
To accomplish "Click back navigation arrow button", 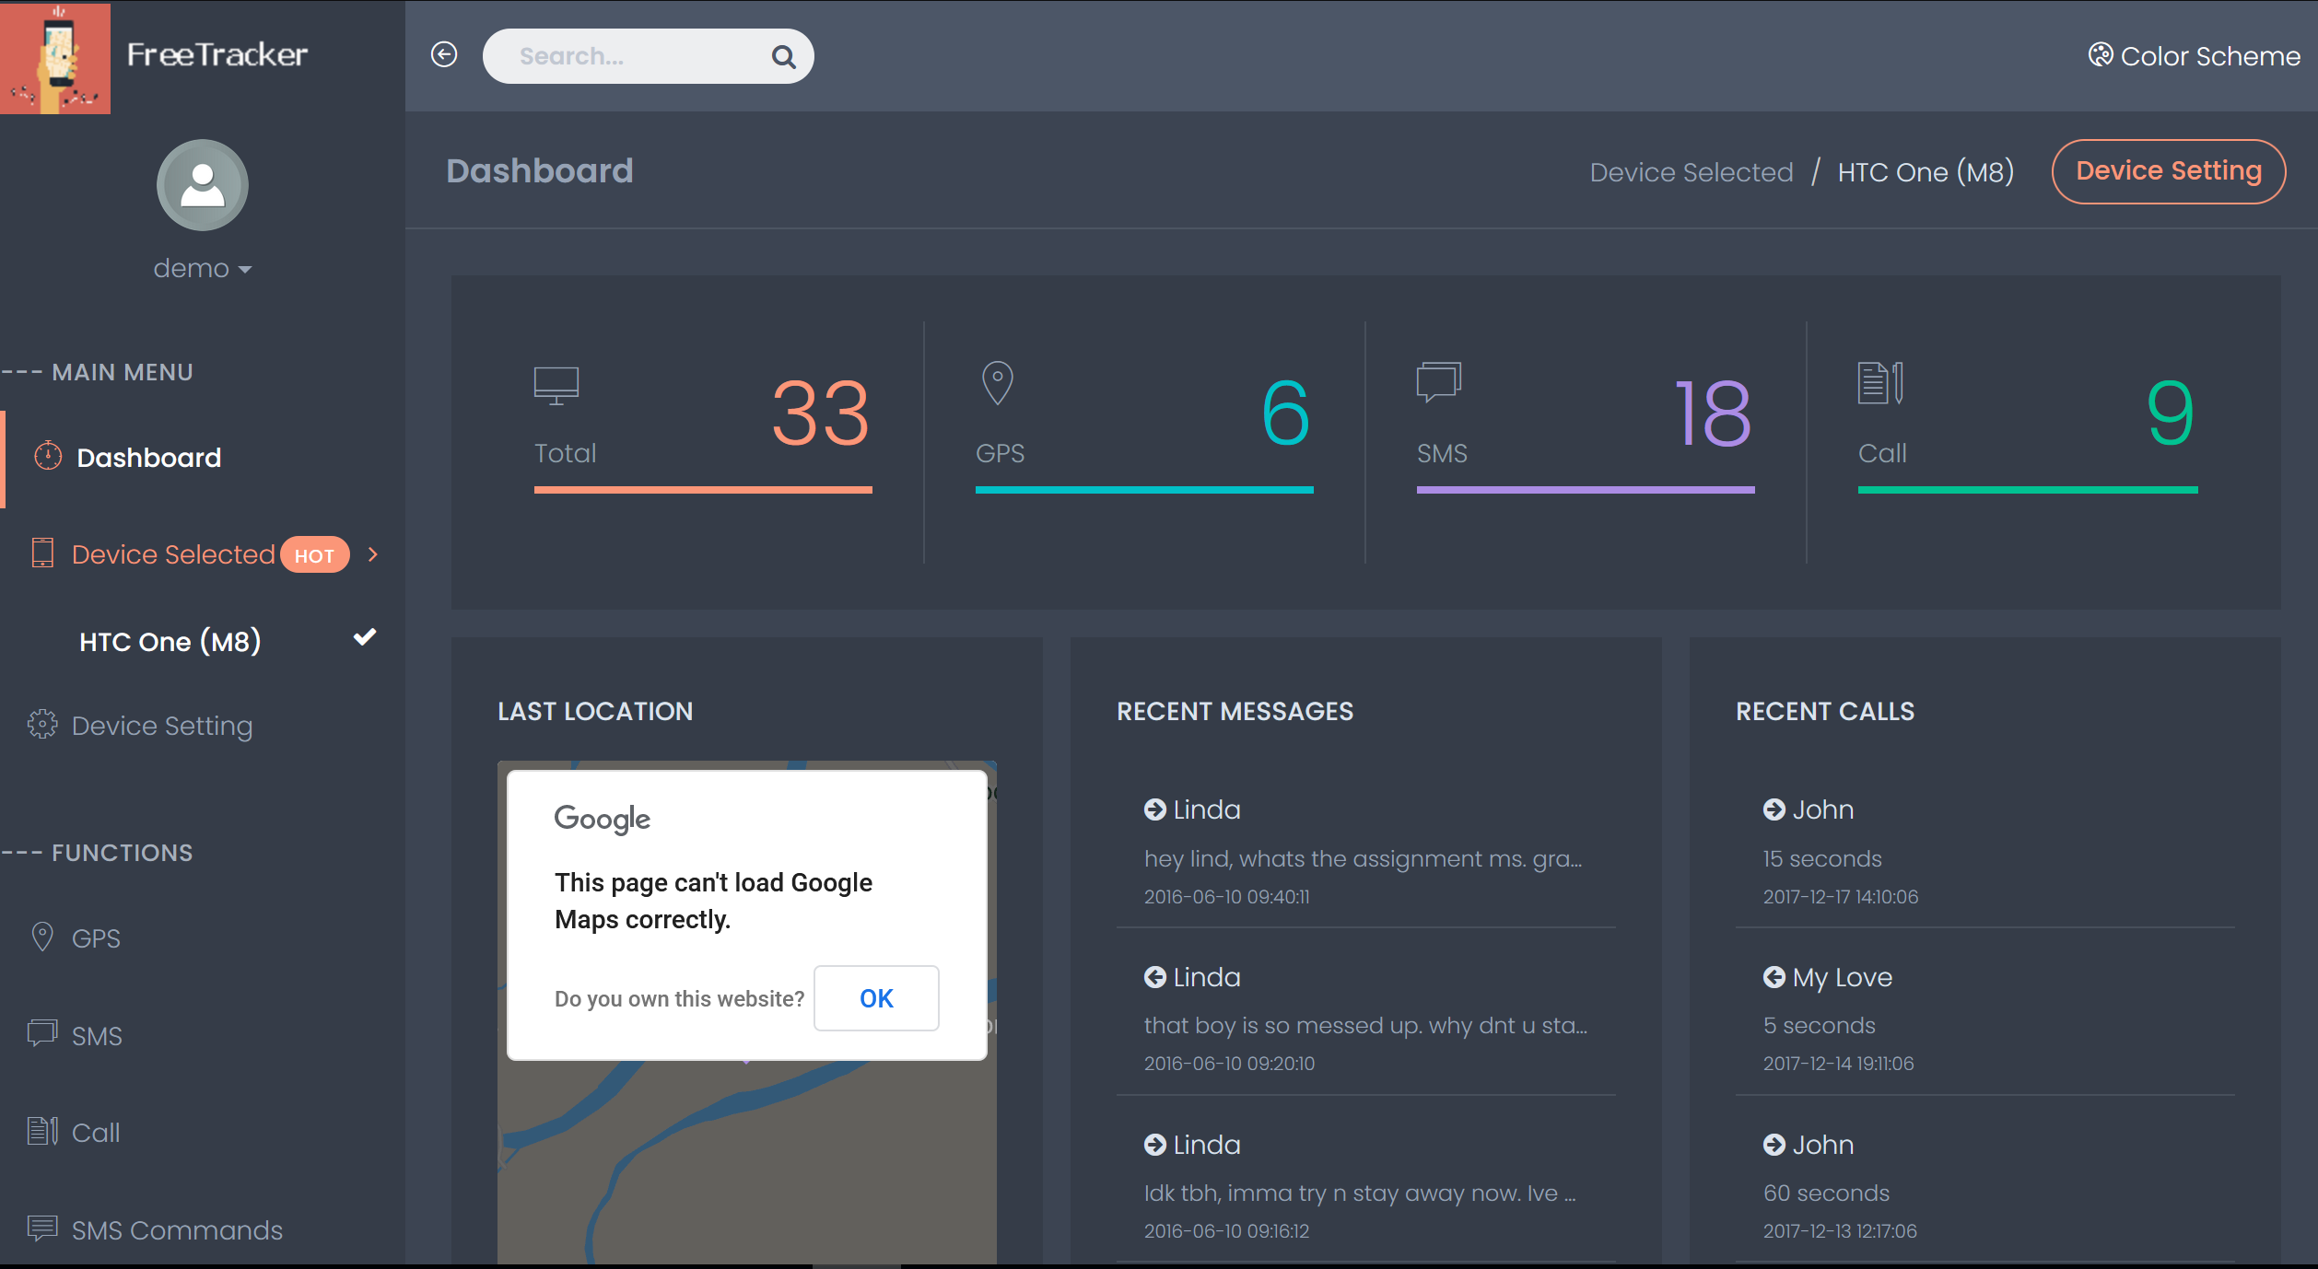I will click(x=446, y=56).
